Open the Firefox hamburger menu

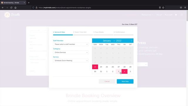coord(185,8)
